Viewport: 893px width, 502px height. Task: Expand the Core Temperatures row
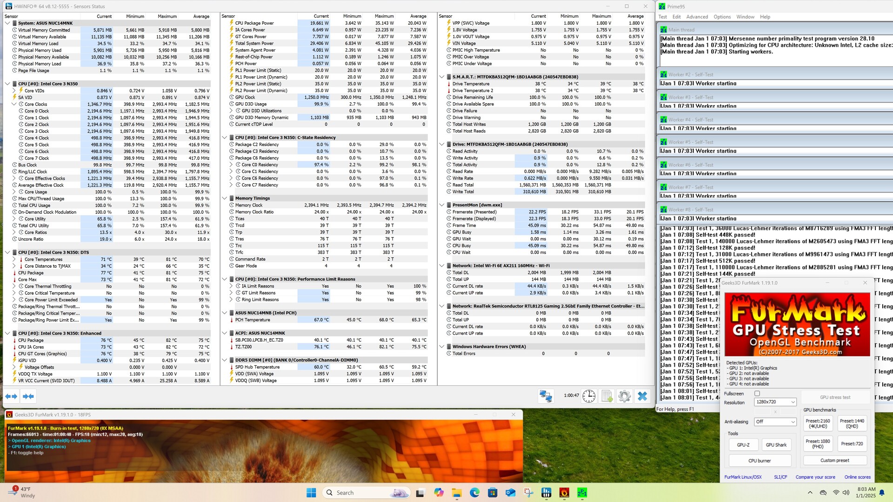pyautogui.click(x=14, y=259)
